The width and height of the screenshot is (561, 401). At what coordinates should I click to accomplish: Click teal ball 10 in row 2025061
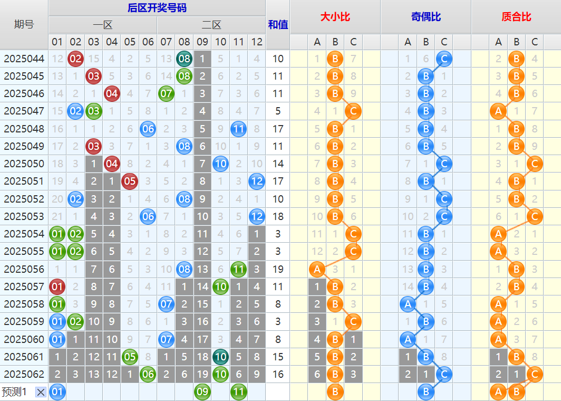[x=220, y=357]
